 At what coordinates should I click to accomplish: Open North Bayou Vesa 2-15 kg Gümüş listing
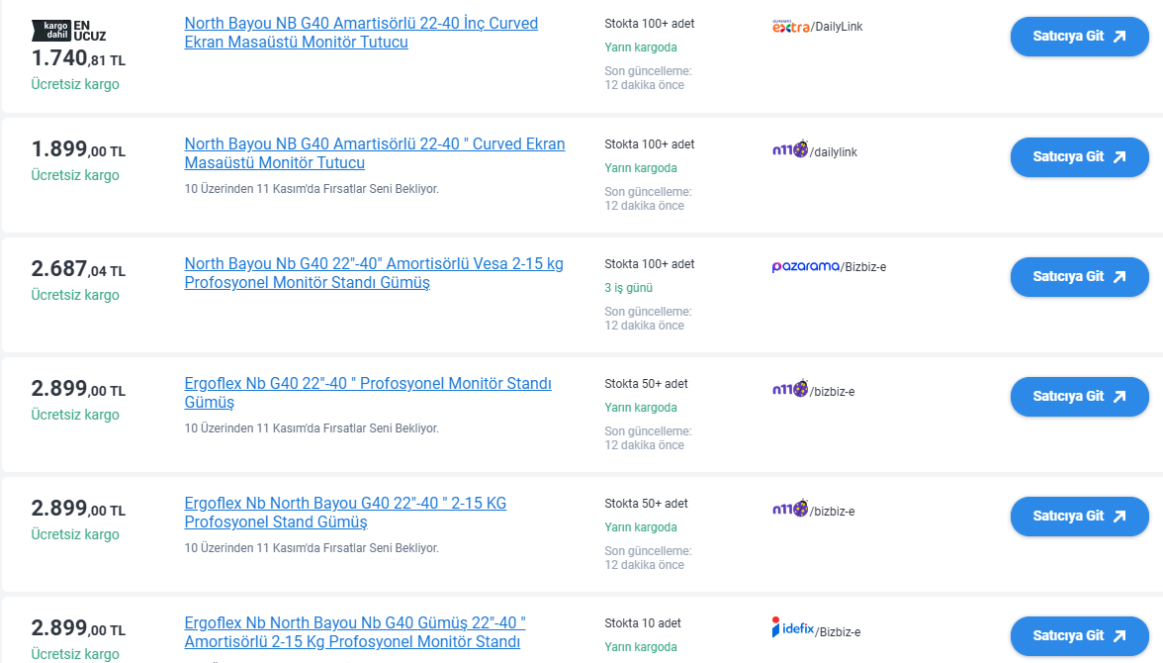[x=374, y=272]
